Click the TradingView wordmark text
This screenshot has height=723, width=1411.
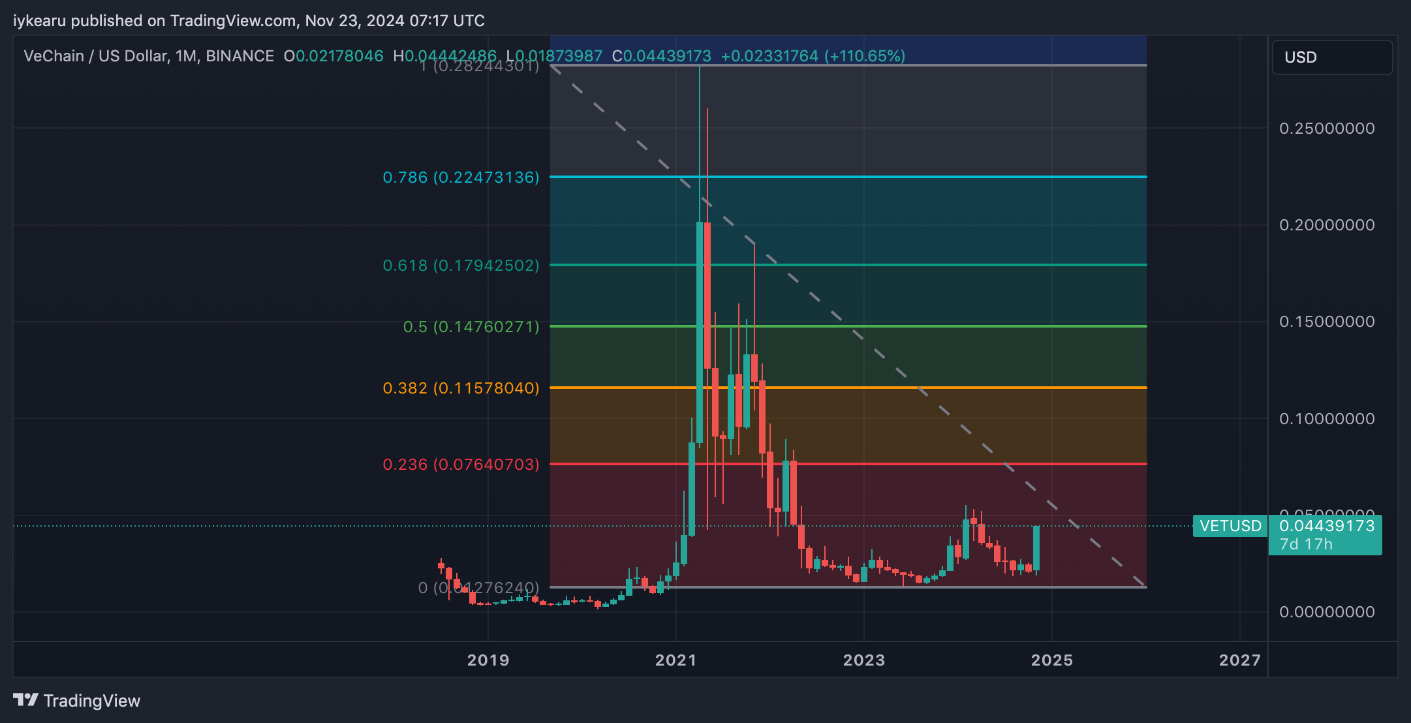pyautogui.click(x=92, y=701)
